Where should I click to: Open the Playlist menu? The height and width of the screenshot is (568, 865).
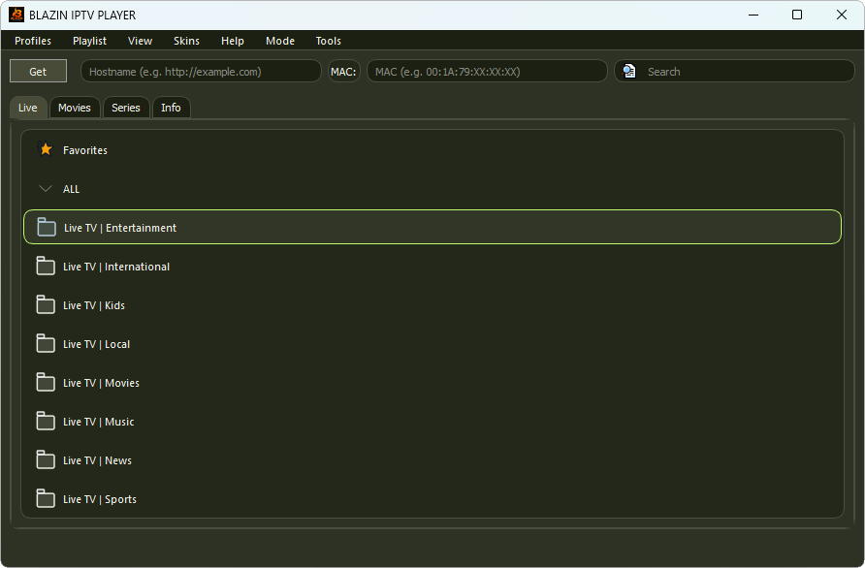[89, 41]
